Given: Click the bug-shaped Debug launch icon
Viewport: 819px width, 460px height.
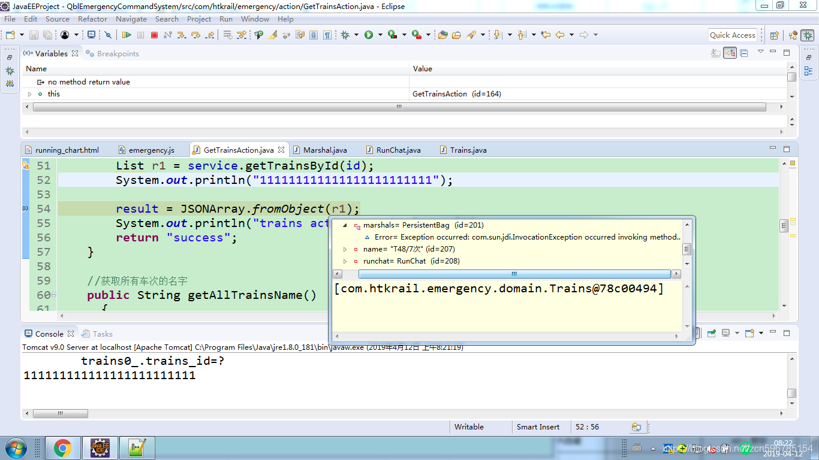Looking at the screenshot, I should click(x=345, y=35).
